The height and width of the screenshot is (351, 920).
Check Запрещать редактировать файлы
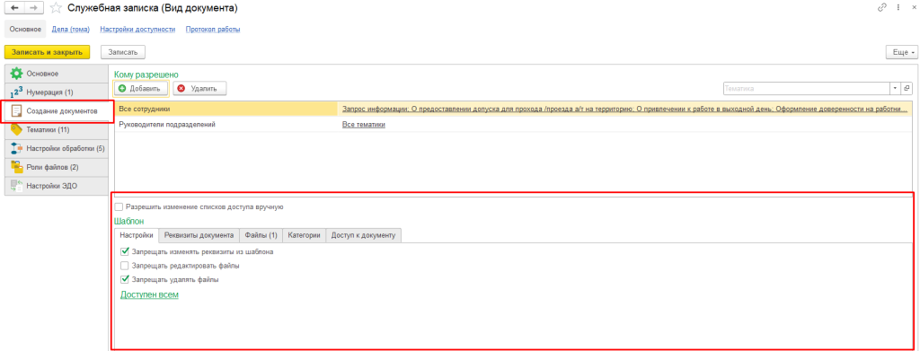point(124,266)
